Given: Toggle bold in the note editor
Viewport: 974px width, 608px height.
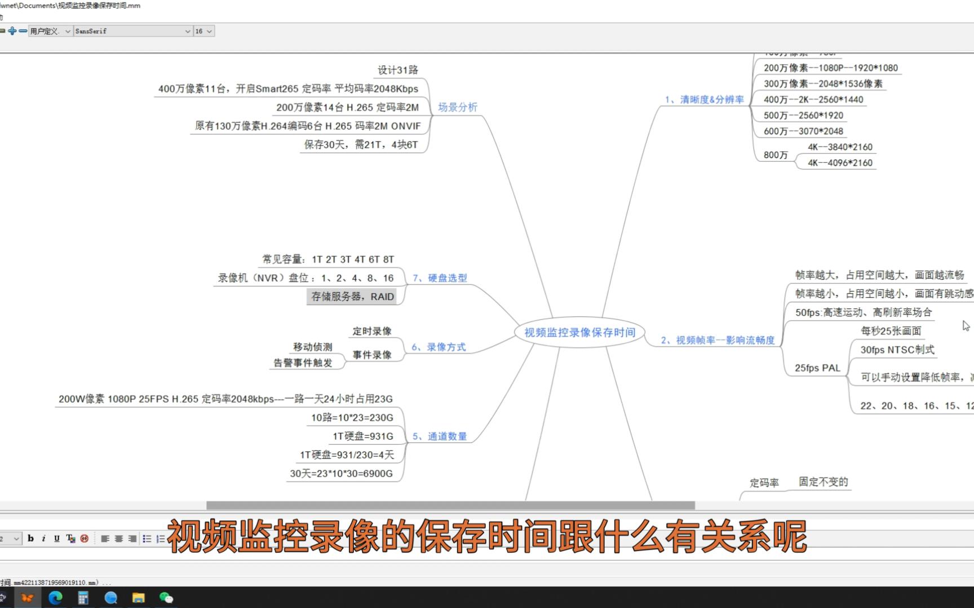Looking at the screenshot, I should (x=30, y=539).
